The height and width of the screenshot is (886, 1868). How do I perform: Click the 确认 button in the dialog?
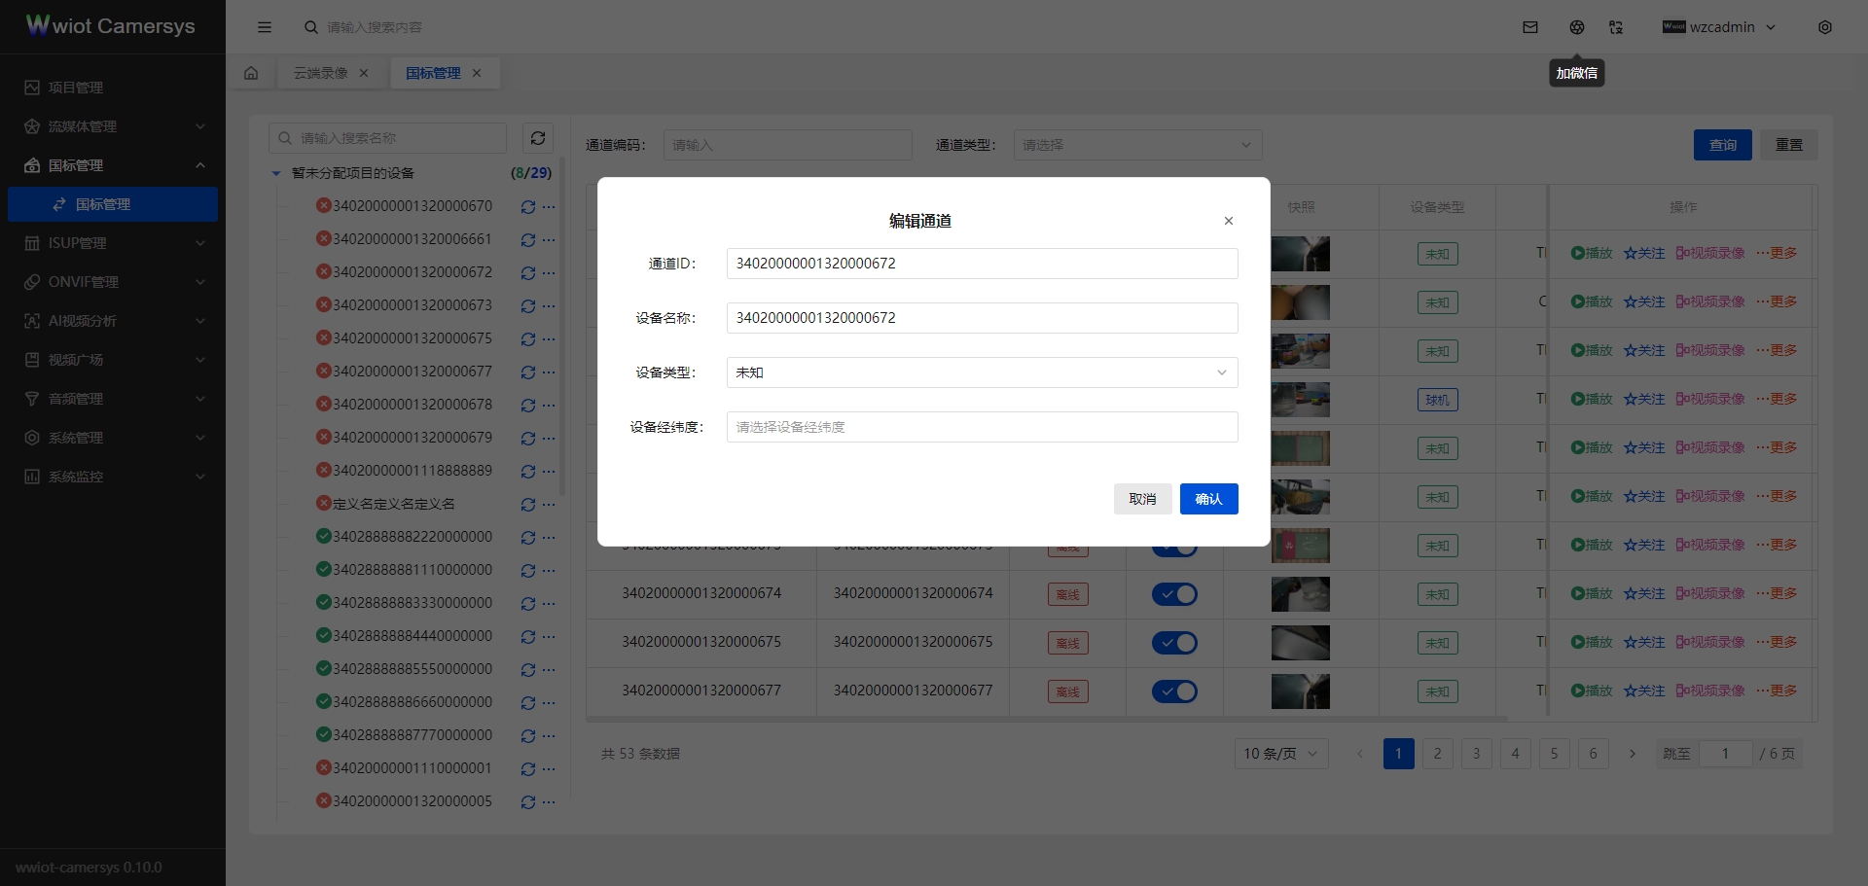pyautogui.click(x=1208, y=499)
